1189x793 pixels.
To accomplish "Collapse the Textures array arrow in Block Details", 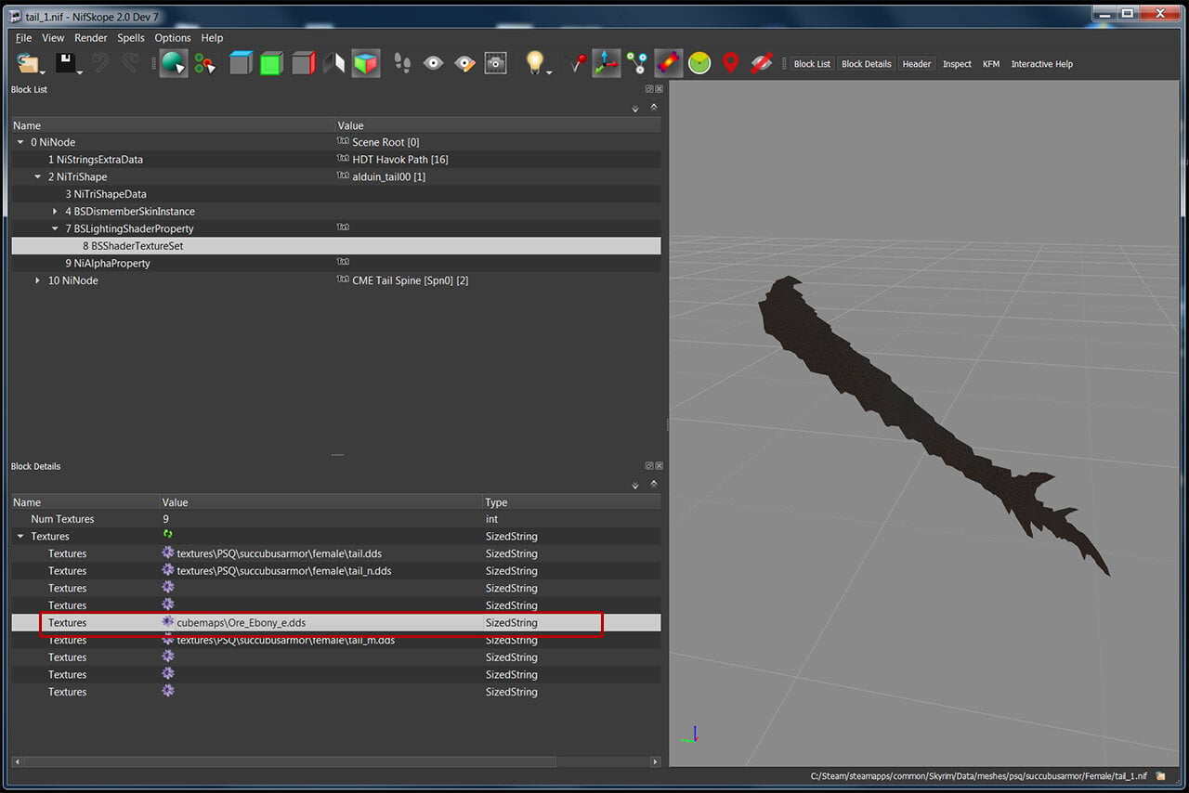I will pyautogui.click(x=20, y=536).
